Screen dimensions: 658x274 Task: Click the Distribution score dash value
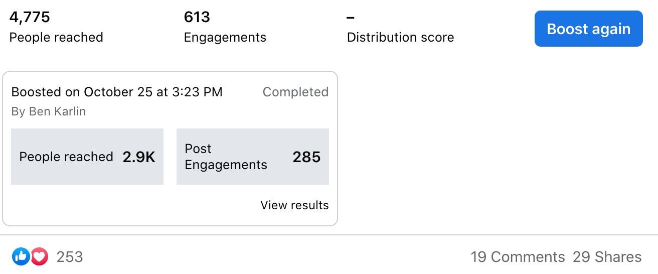[x=351, y=18]
